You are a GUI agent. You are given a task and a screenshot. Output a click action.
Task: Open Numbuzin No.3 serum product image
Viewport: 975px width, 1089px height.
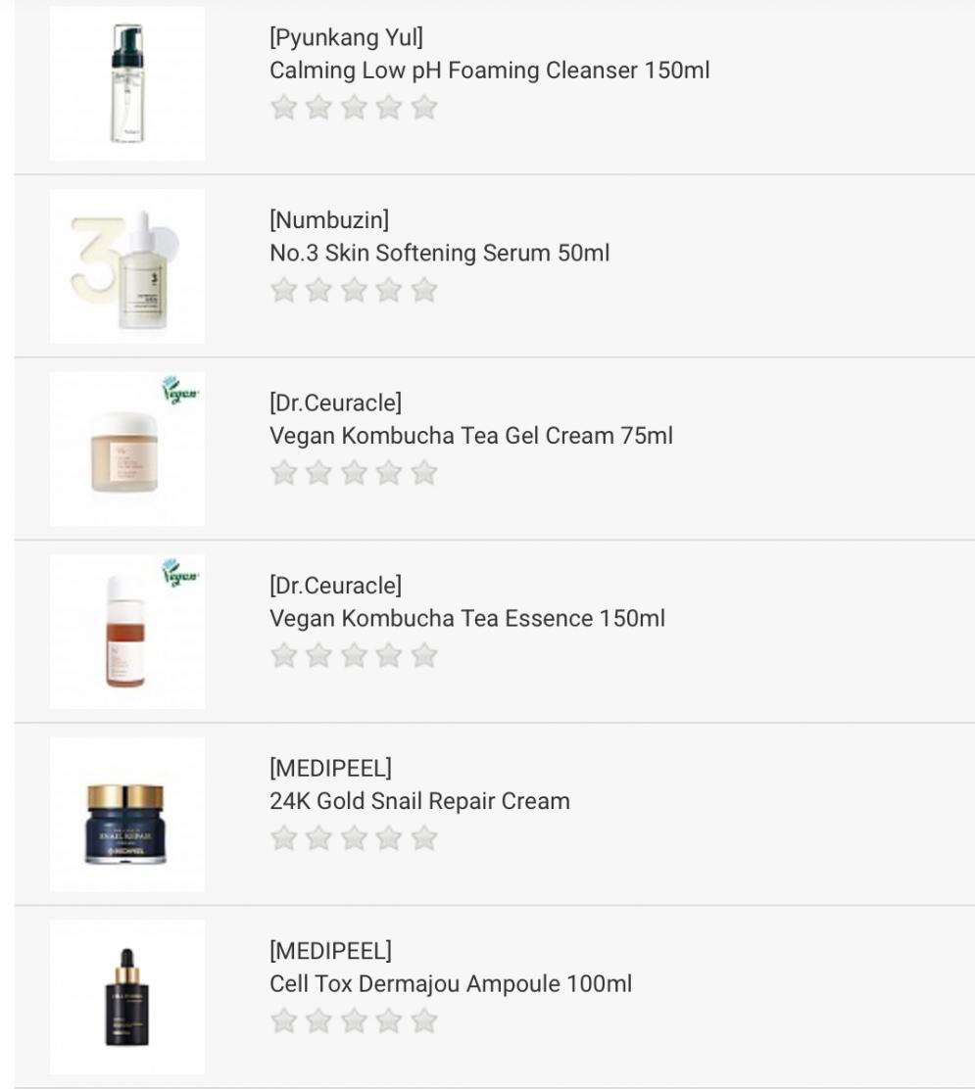click(x=127, y=266)
